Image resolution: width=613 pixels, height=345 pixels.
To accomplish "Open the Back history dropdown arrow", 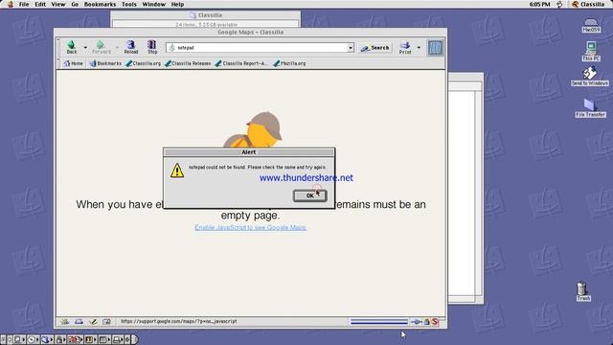I will 85,47.
